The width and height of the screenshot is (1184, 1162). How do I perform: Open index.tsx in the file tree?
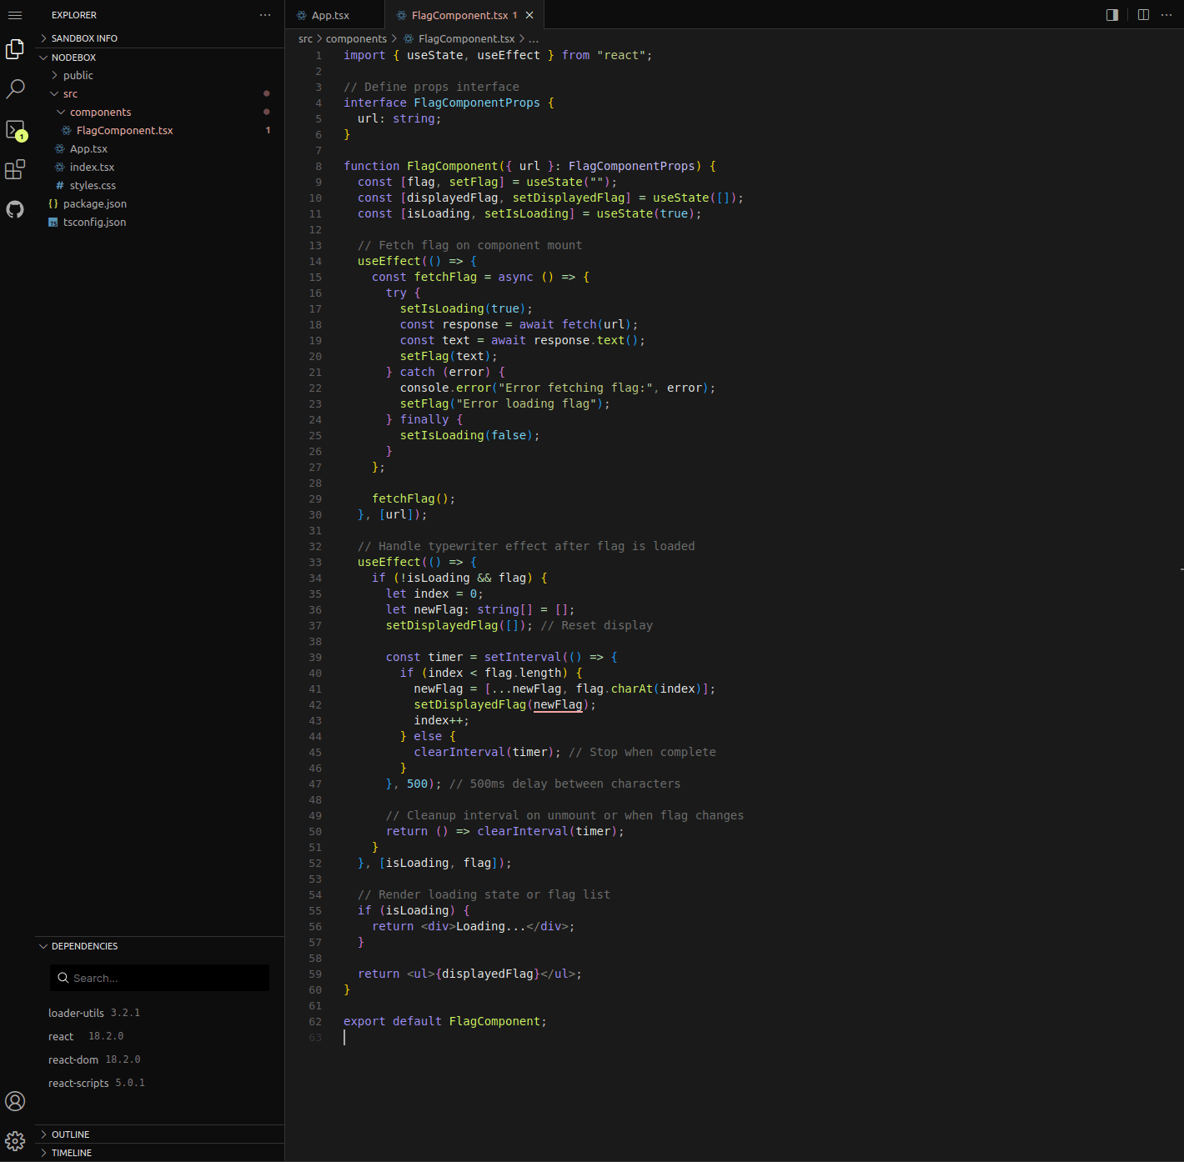[159, 167]
